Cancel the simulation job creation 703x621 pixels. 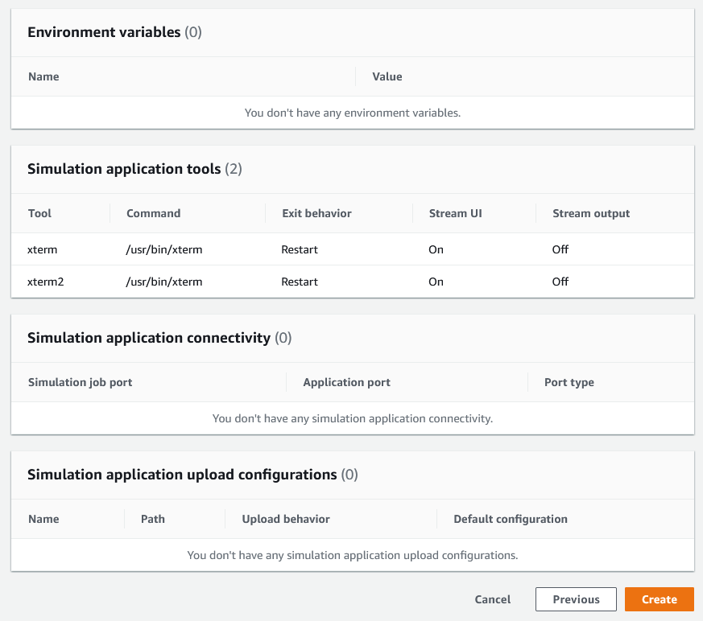492,599
